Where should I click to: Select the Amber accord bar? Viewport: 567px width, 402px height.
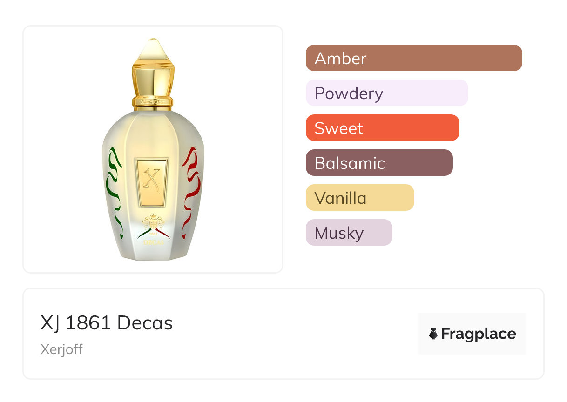pos(413,58)
